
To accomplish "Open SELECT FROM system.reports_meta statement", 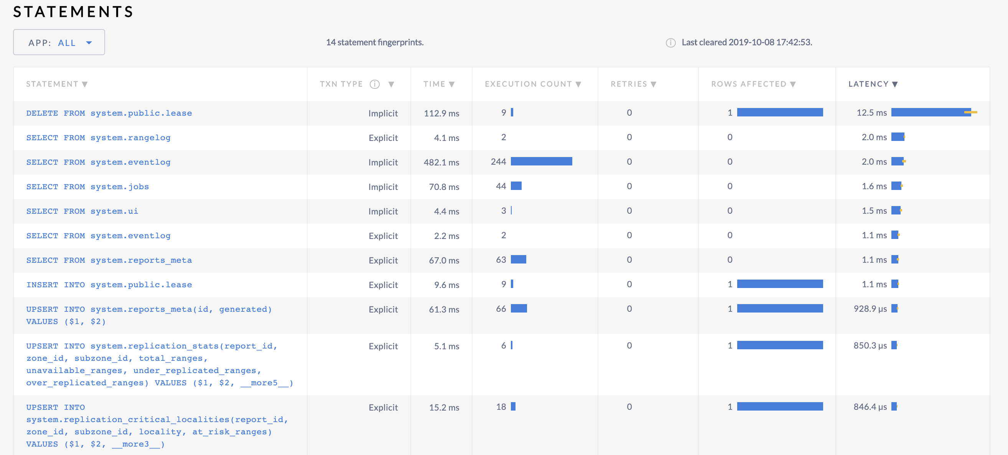I will click(x=109, y=260).
